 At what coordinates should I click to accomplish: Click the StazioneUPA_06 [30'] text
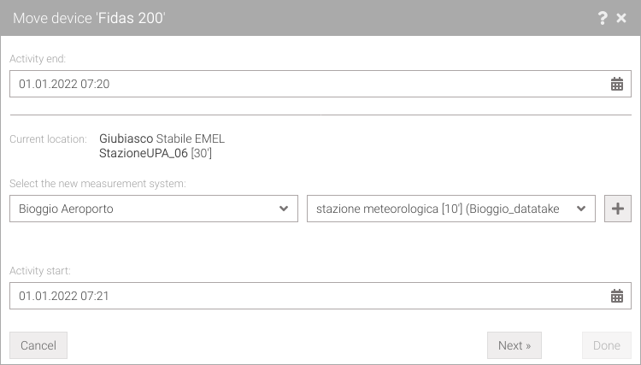coord(156,153)
